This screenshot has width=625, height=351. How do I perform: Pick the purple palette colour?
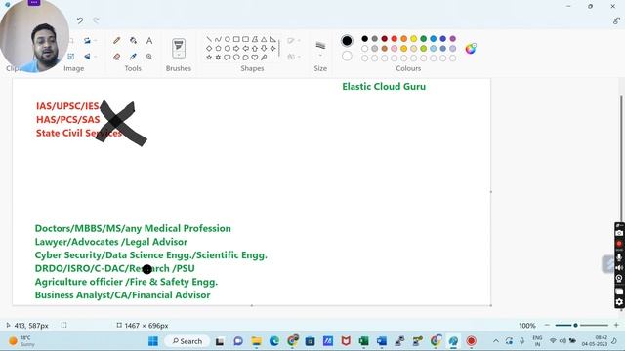[453, 39]
